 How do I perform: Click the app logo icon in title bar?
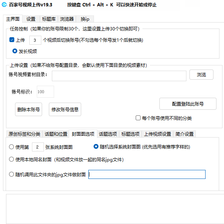pos(5,5)
